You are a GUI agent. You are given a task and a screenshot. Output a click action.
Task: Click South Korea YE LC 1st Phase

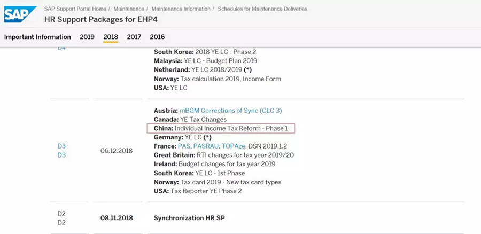pyautogui.click(x=199, y=173)
